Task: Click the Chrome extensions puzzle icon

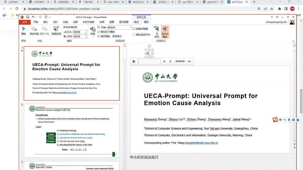Action: point(280,9)
